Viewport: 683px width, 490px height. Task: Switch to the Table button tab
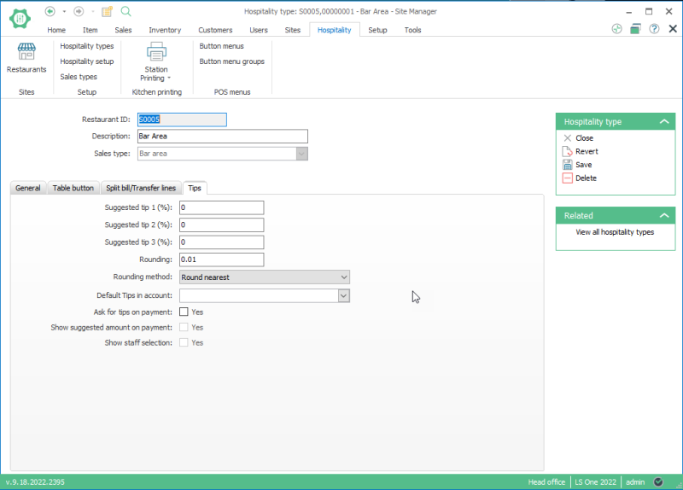coord(73,188)
